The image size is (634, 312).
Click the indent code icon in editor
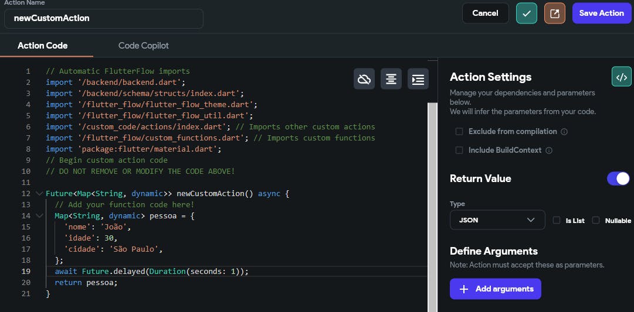pyautogui.click(x=418, y=79)
